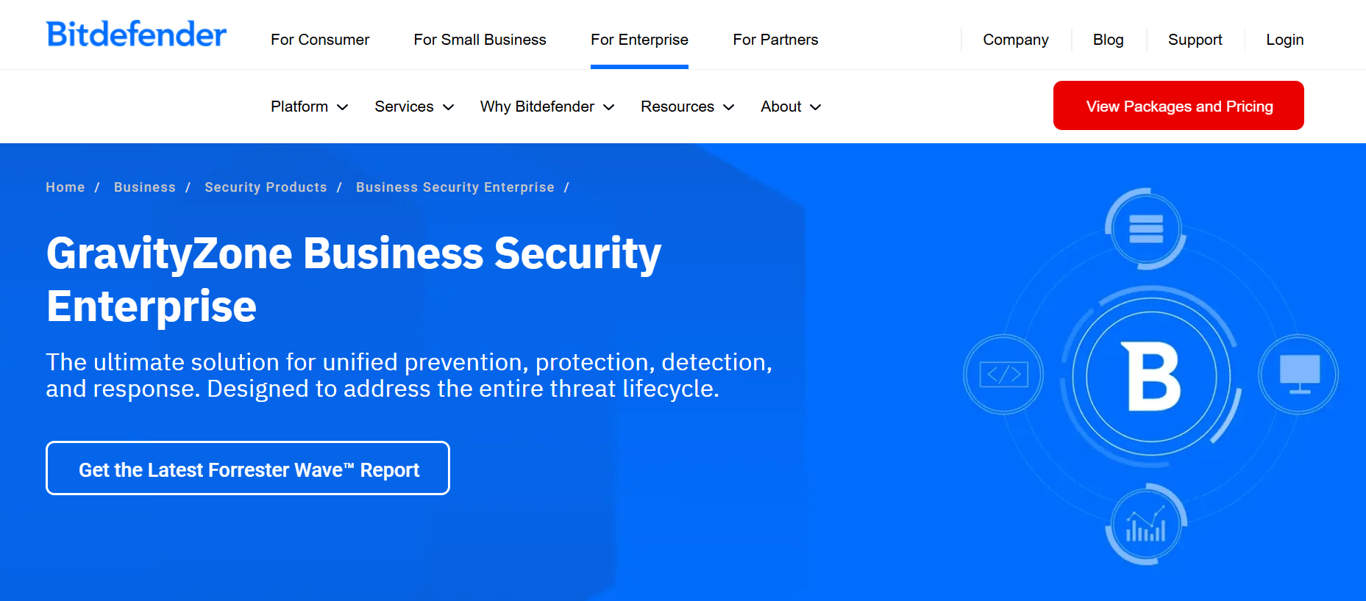Image resolution: width=1366 pixels, height=601 pixels.
Task: Click Get the Latest Forrester Wave Report
Action: (x=248, y=468)
